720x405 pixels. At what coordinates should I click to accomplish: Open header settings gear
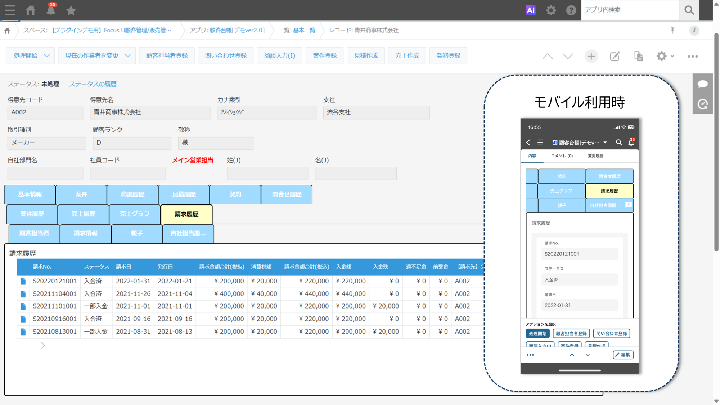click(x=551, y=10)
